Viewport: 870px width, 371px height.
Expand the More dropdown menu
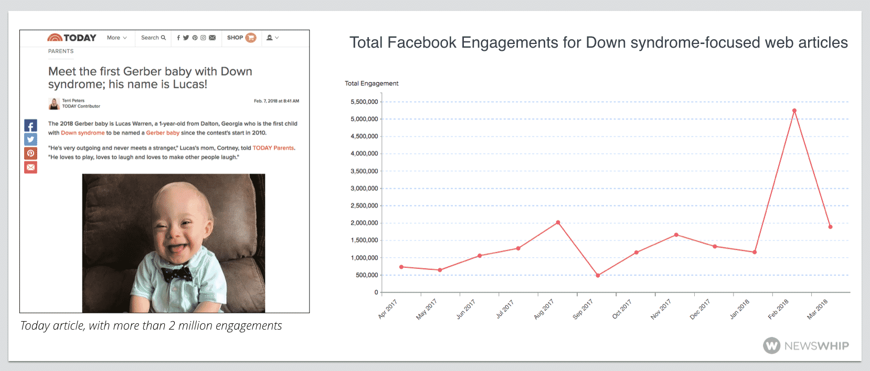(x=116, y=38)
